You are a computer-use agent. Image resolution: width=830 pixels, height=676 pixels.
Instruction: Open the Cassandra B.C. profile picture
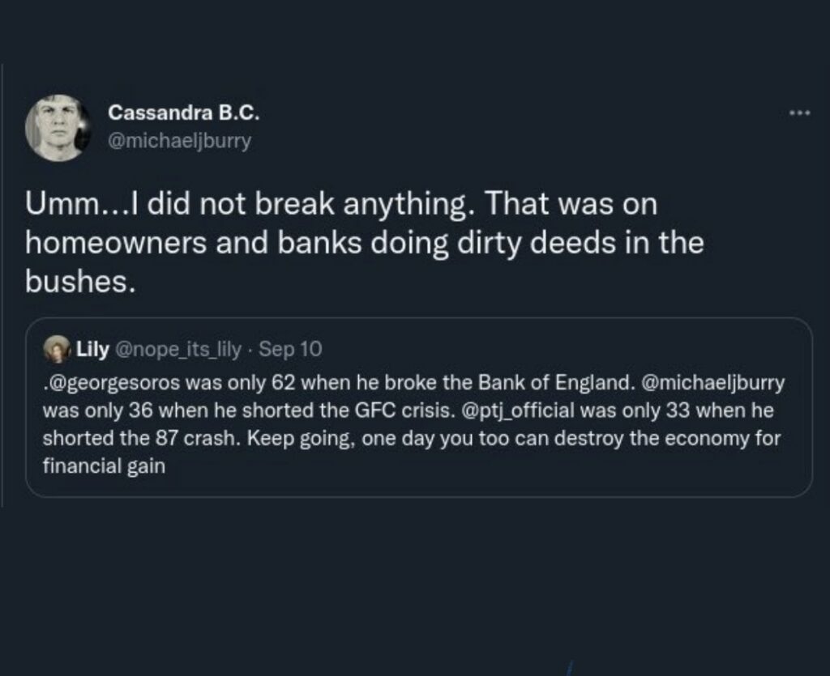point(58,128)
